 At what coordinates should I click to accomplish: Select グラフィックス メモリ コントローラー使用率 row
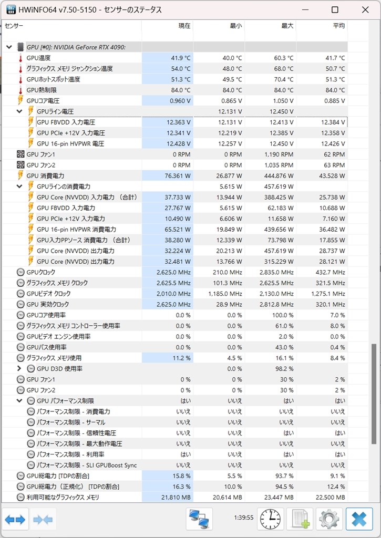tap(174, 326)
